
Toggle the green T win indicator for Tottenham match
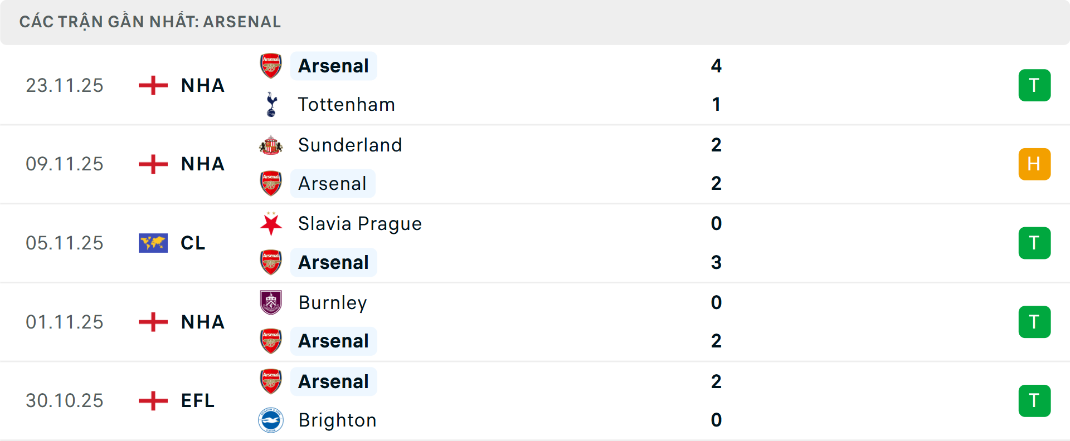(x=1035, y=85)
